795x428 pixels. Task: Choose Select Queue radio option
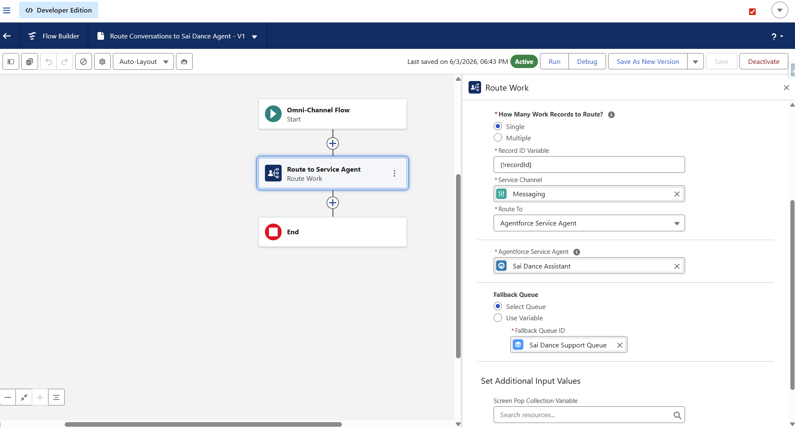tap(498, 306)
